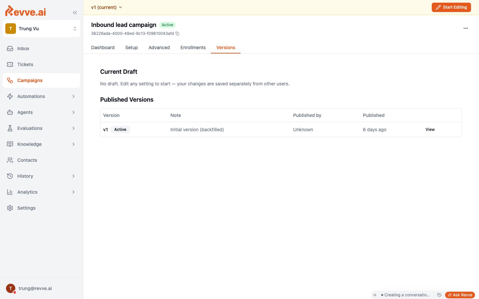
Task: Open the three-dot more options menu
Action: [466, 28]
